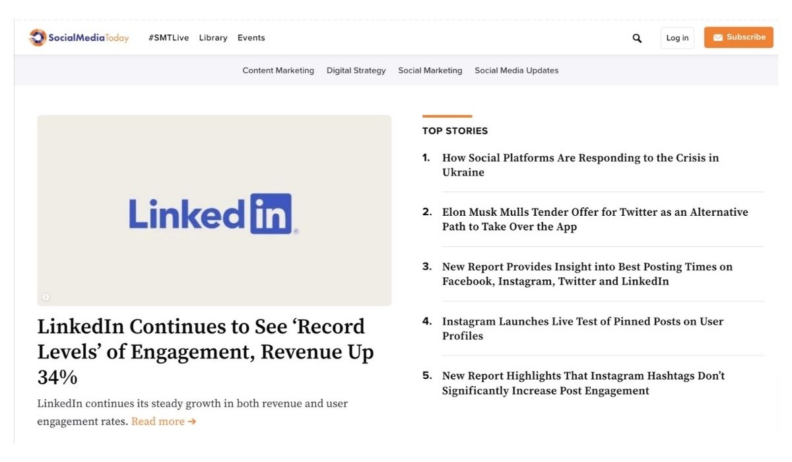Click the SocialMediaToday logo
Screen dimensions: 792x462
[79, 38]
